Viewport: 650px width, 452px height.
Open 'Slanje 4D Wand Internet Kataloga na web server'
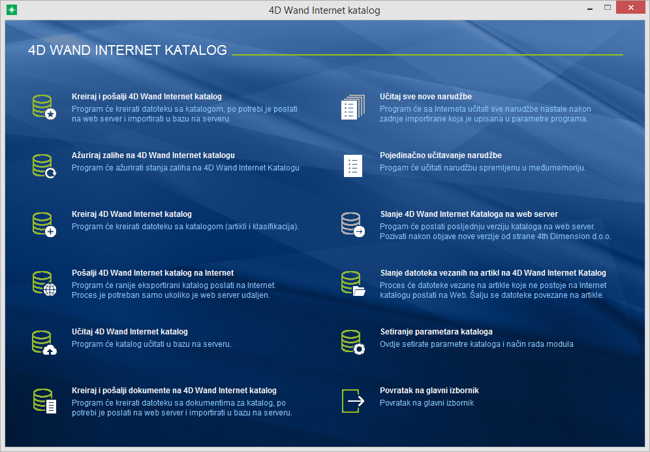469,214
